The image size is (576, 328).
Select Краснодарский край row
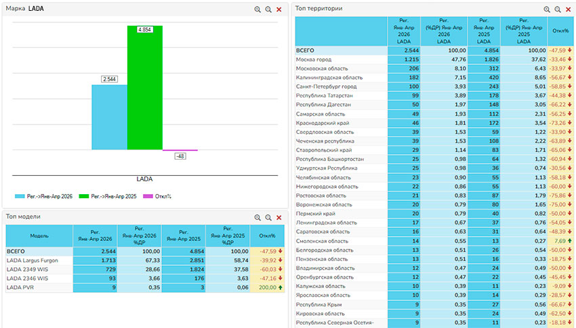(x=434, y=123)
